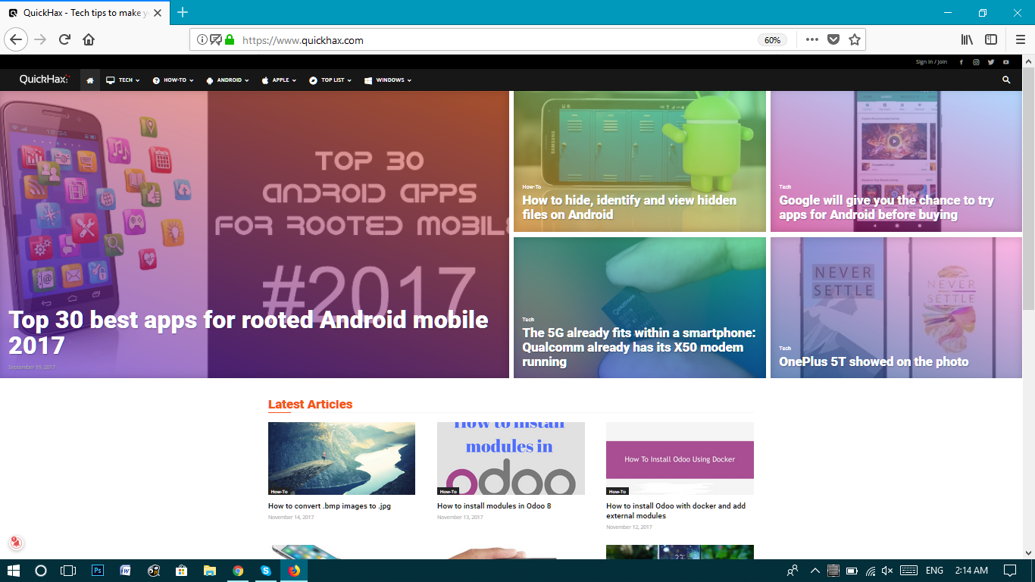
Task: Expand the ANDROID menu
Action: coord(227,80)
